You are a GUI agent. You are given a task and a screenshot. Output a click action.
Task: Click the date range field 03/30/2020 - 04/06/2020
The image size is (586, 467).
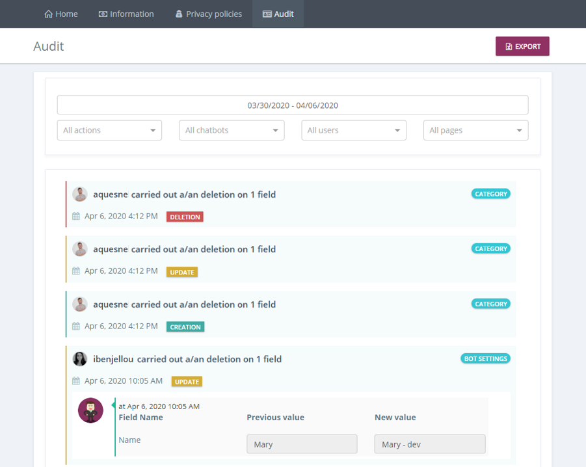point(293,105)
